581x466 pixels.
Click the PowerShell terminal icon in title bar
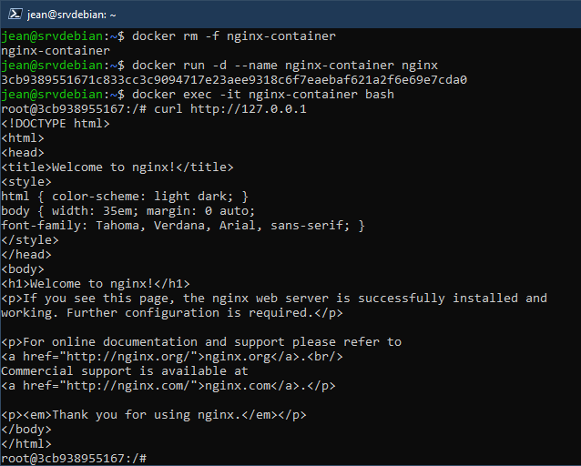coord(15,14)
